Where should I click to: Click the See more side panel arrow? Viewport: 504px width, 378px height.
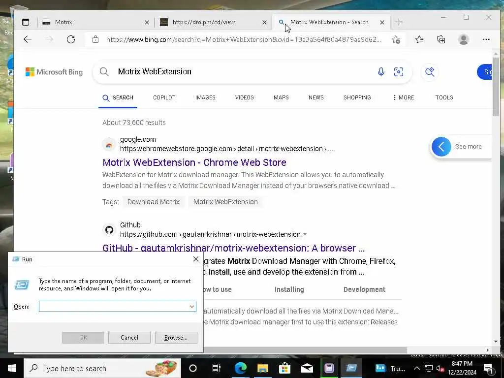click(x=441, y=147)
